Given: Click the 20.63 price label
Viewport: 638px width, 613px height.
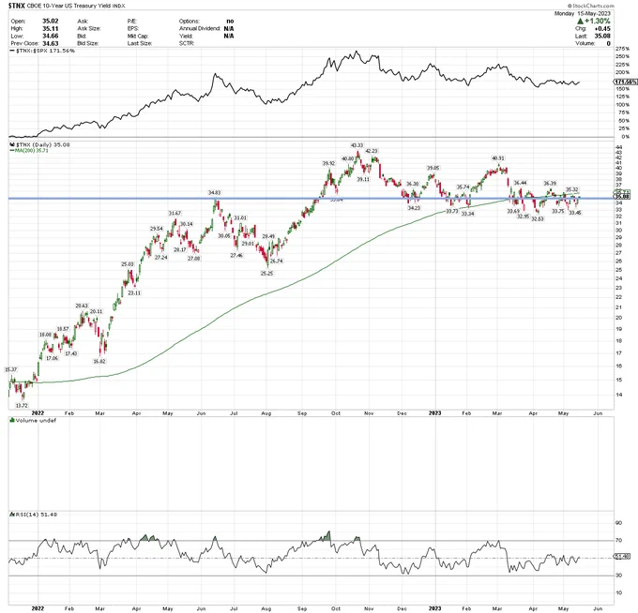Looking at the screenshot, I should 82,306.
